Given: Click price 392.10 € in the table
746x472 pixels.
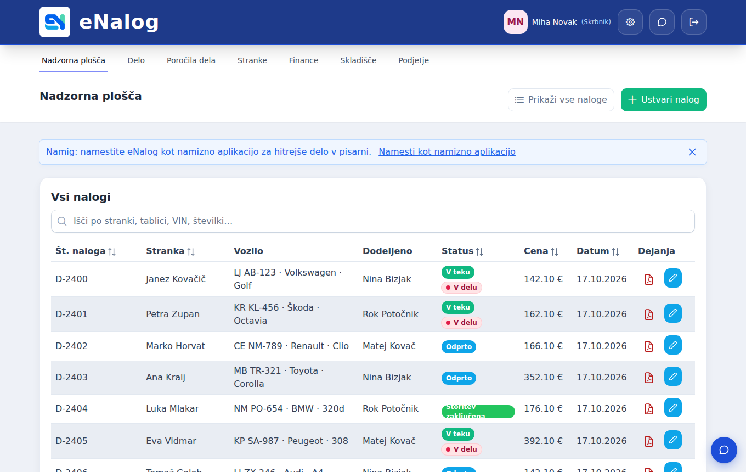Looking at the screenshot, I should click(543, 441).
